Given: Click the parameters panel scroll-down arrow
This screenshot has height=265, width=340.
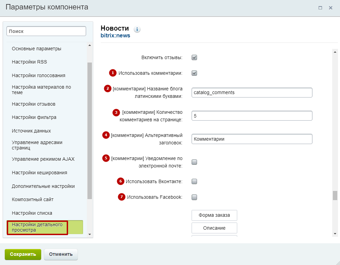Looking at the screenshot, I should click(x=335, y=234).
